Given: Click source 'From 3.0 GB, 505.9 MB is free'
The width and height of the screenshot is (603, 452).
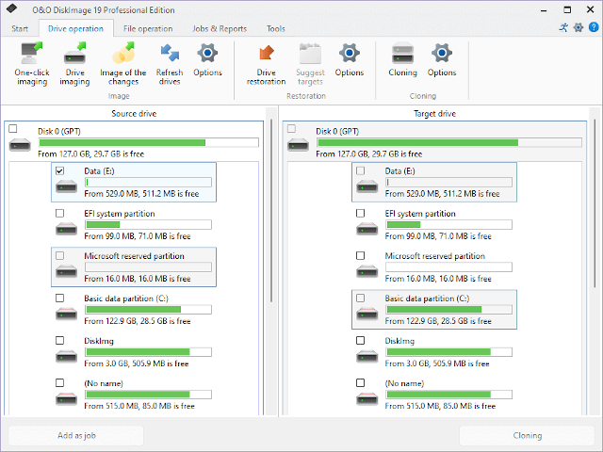Looking at the screenshot, I should point(137,363).
